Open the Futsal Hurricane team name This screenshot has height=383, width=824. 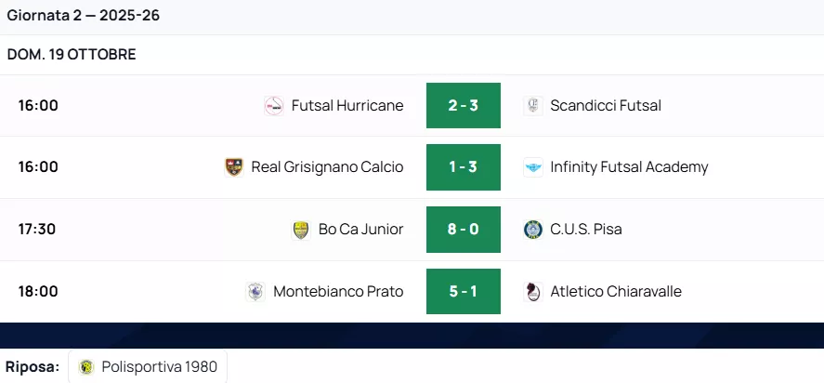[x=347, y=106]
